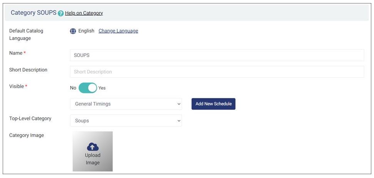
Task: Click the Category Image label
Action: coord(27,135)
